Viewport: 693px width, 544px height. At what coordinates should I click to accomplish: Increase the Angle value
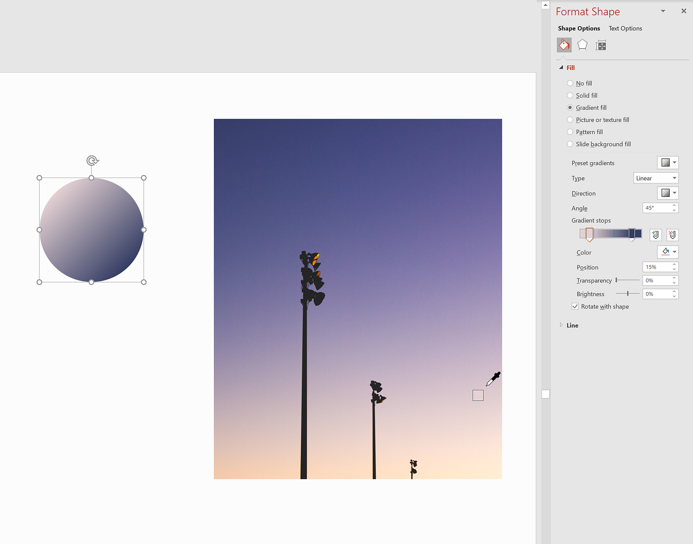674,205
